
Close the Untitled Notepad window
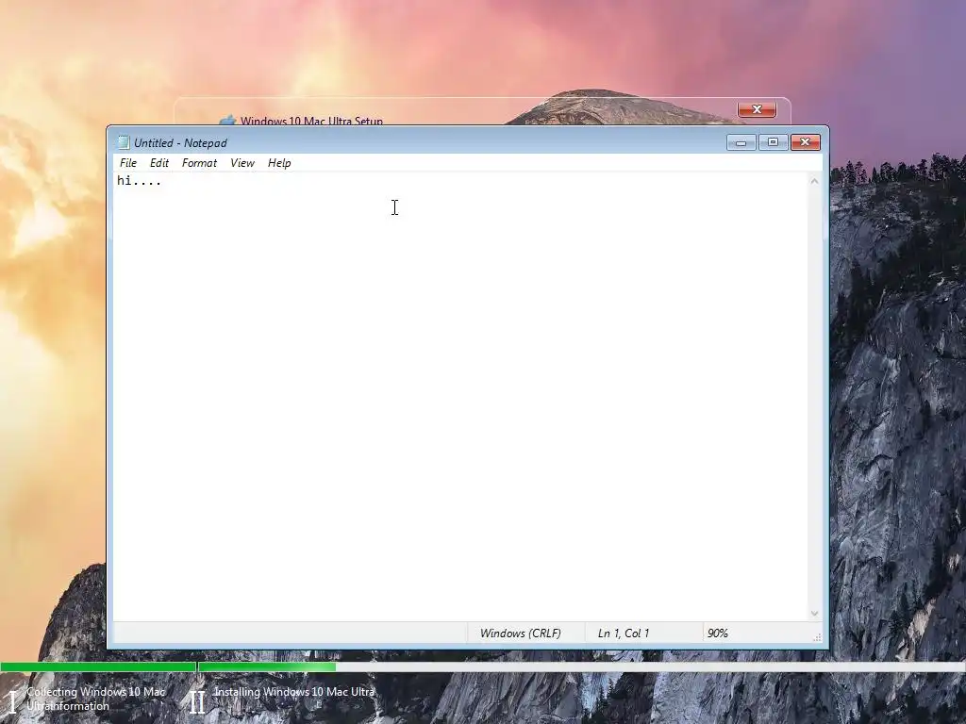(805, 143)
